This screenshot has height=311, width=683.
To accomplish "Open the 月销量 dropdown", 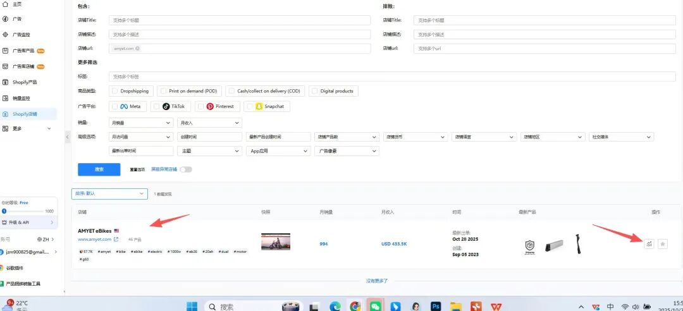I will (141, 123).
